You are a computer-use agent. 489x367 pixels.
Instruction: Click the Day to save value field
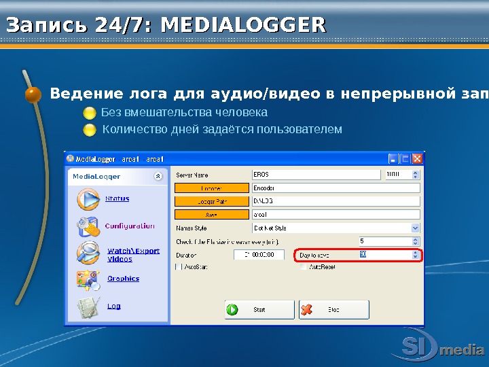386,255
